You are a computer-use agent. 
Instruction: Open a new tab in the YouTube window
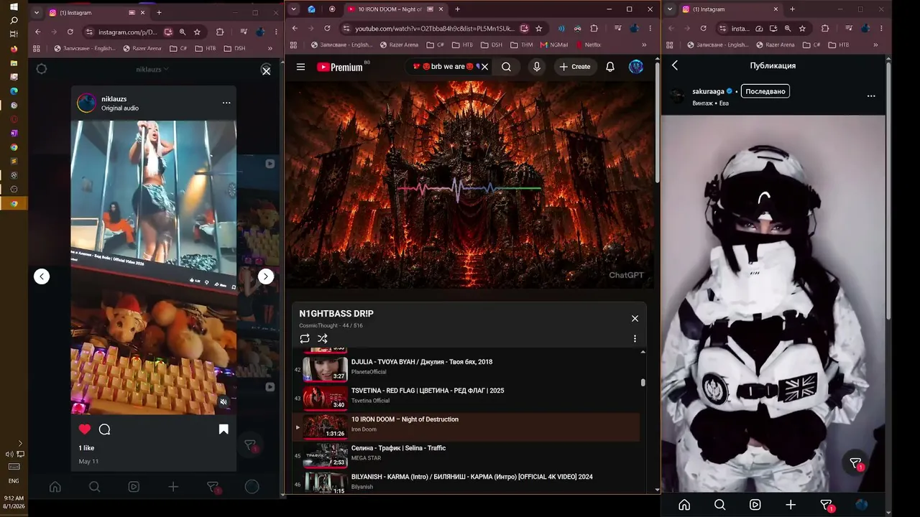tap(457, 9)
